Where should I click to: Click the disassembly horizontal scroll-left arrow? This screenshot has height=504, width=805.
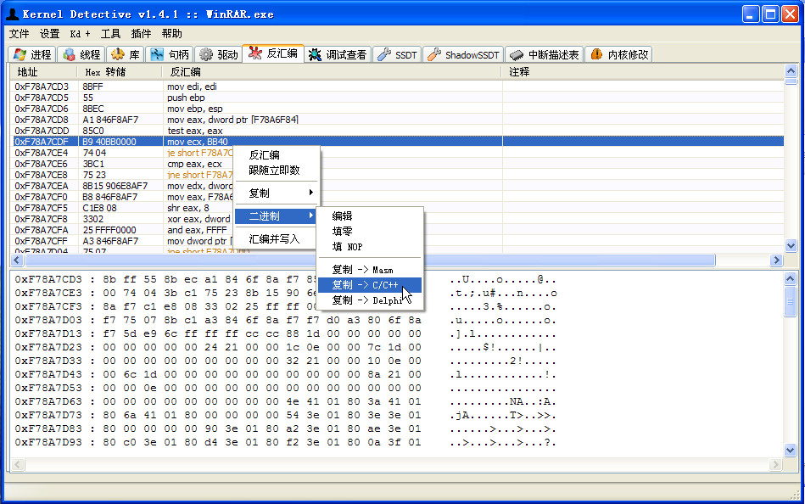point(17,260)
